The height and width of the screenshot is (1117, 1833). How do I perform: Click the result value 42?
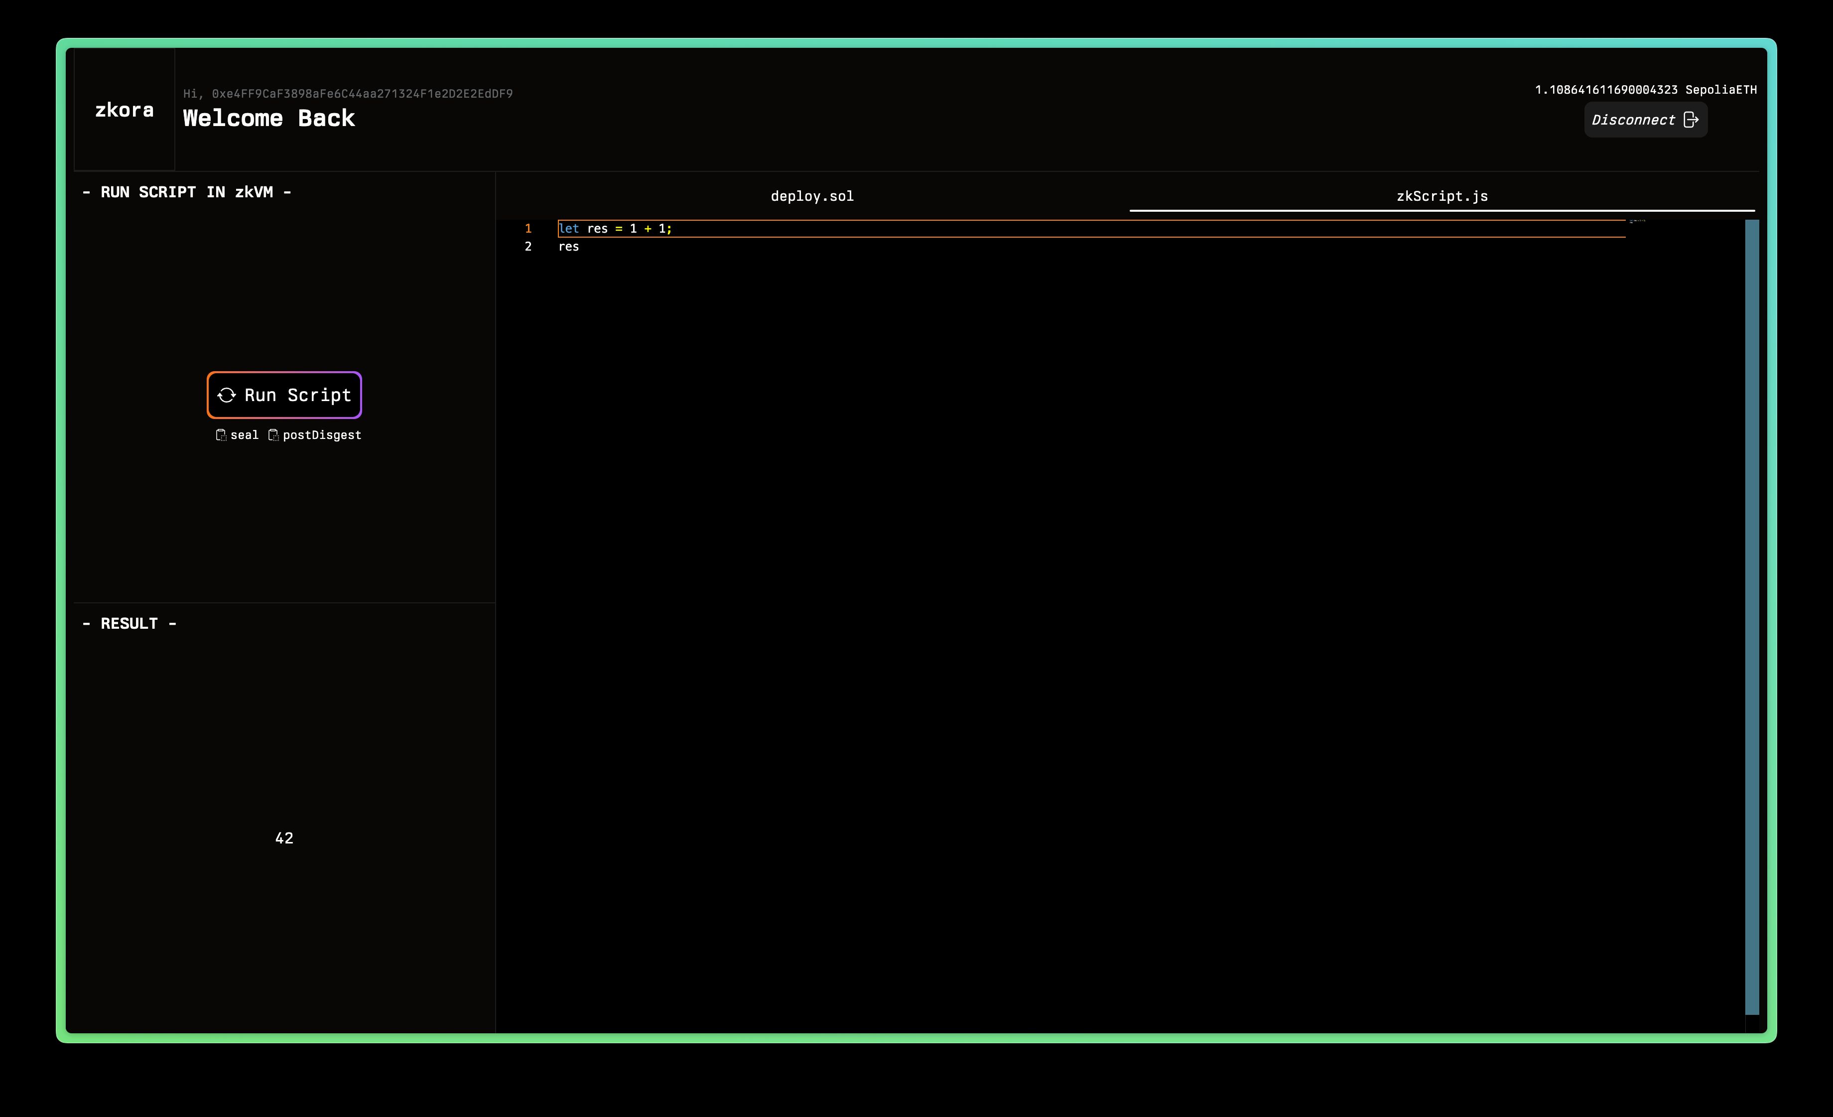point(284,838)
